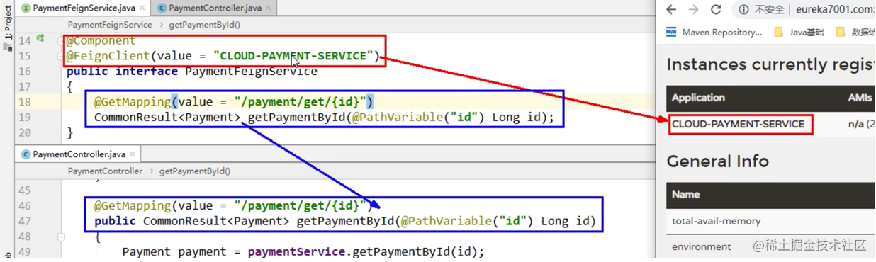
Task: Click the @Component annotation on line 14
Action: click(x=101, y=40)
